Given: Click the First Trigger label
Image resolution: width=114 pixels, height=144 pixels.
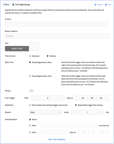Looking at the screenshot, I should pyautogui.click(x=10, y=98).
